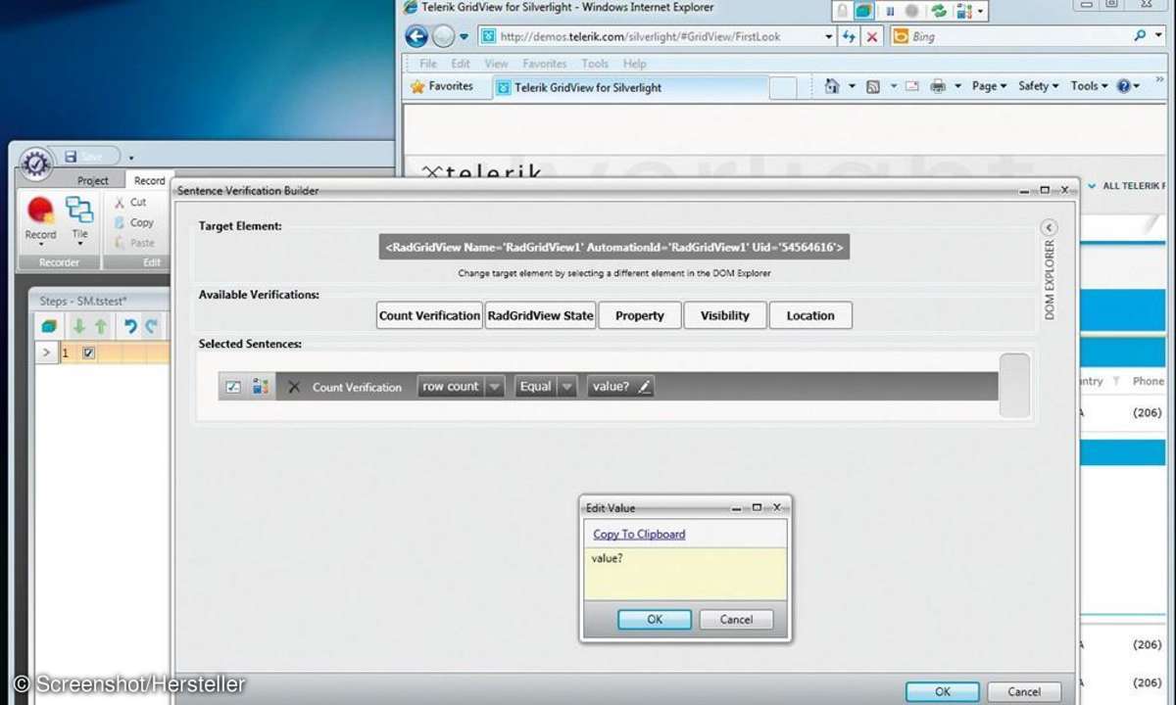This screenshot has width=1176, height=705.
Task: Open the Tools dropdown in IE command bar
Action: click(1089, 86)
